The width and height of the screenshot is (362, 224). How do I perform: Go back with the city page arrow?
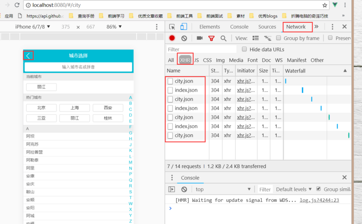[28, 55]
